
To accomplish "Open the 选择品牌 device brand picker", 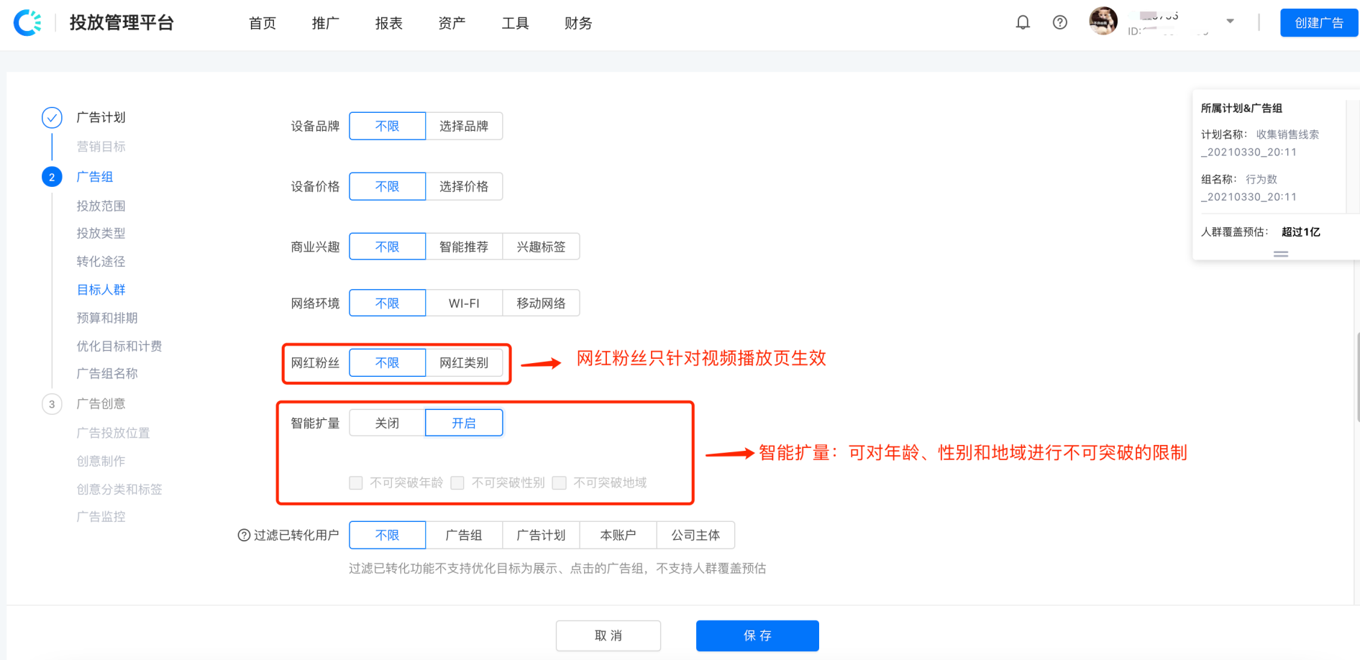I will 464,126.
